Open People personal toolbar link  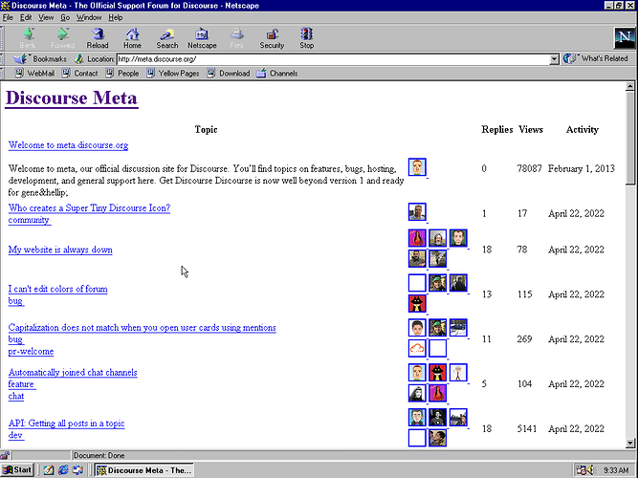tap(122, 74)
